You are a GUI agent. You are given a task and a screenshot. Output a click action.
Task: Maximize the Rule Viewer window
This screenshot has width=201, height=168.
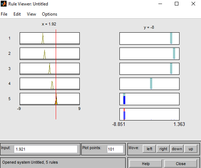point(177,4)
